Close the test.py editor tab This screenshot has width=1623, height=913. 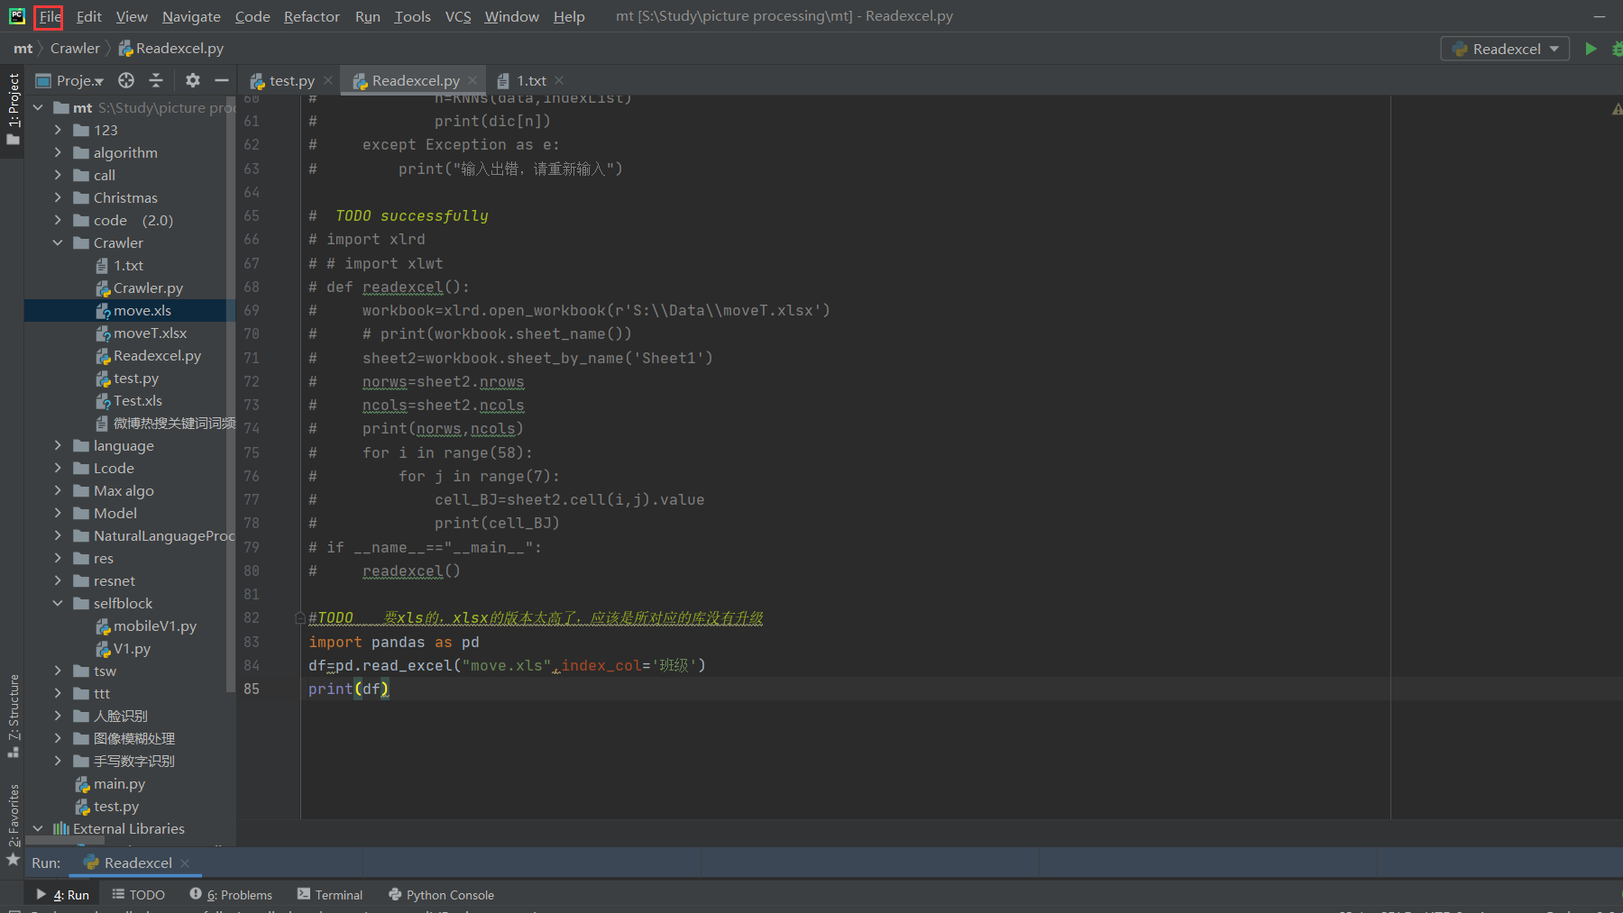(328, 80)
